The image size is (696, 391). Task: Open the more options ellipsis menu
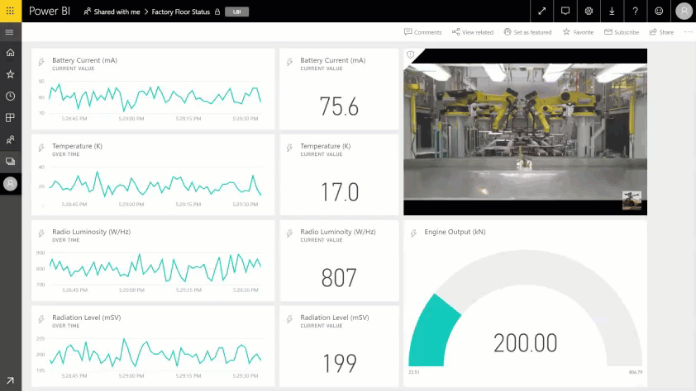(688, 32)
